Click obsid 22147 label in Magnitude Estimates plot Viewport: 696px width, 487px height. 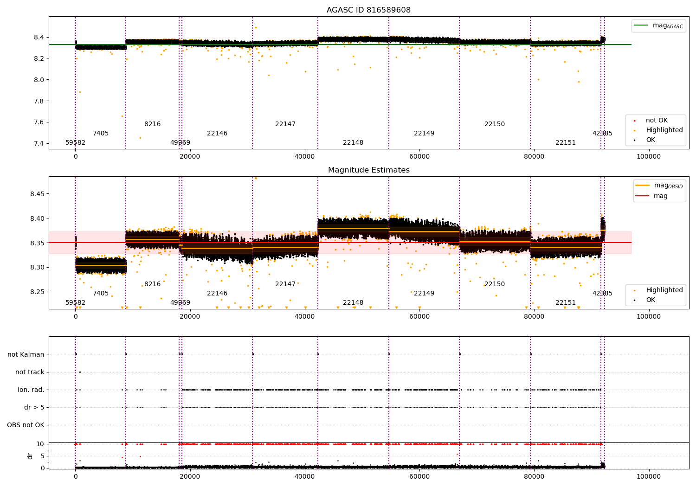[285, 284]
